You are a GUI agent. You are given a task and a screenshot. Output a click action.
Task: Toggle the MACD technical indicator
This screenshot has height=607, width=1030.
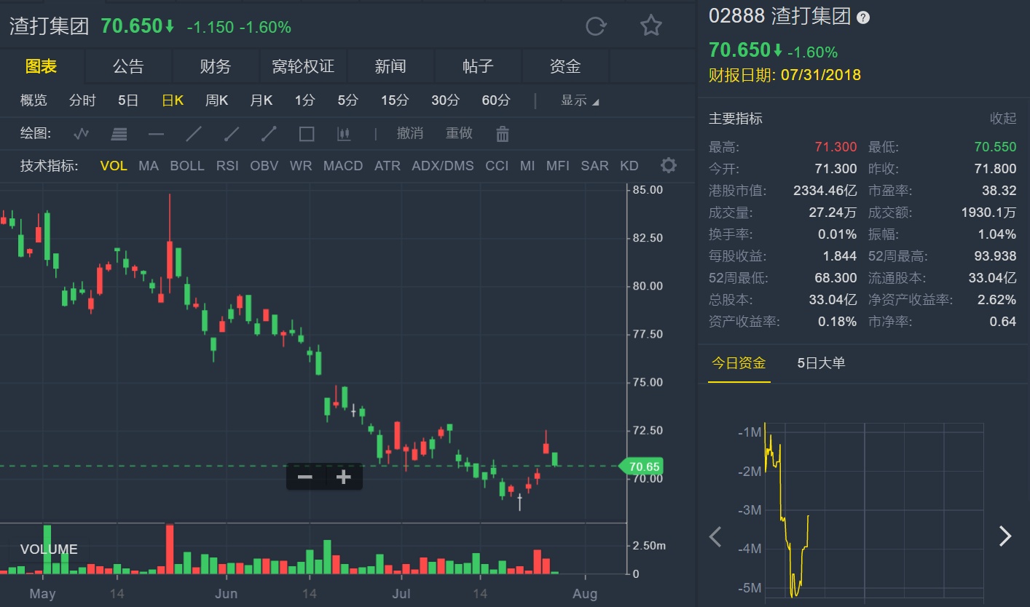[343, 166]
